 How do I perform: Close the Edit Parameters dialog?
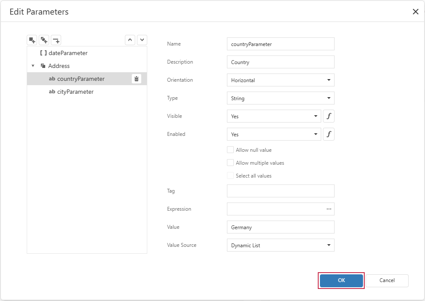[x=416, y=12]
